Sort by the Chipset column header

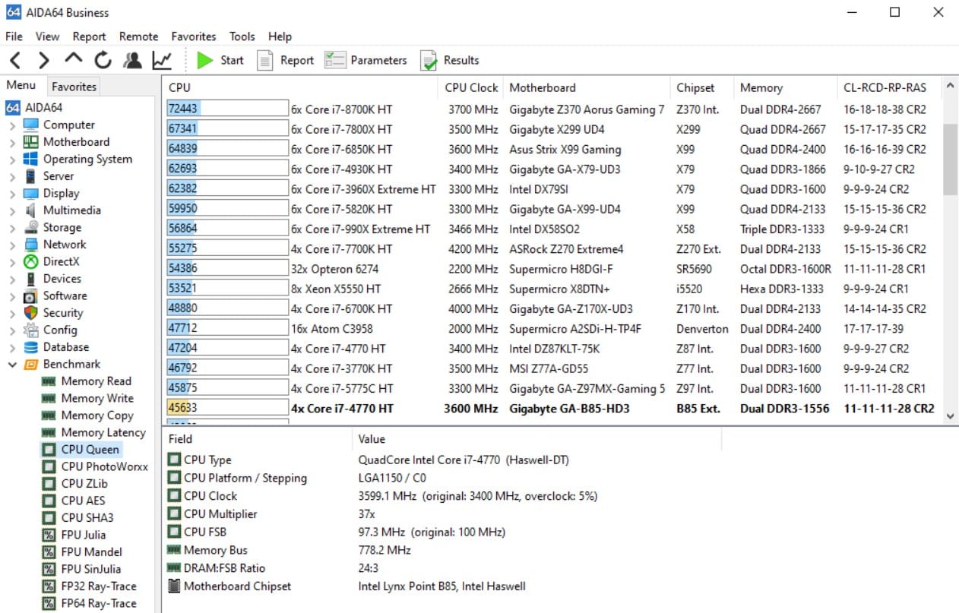(703, 87)
